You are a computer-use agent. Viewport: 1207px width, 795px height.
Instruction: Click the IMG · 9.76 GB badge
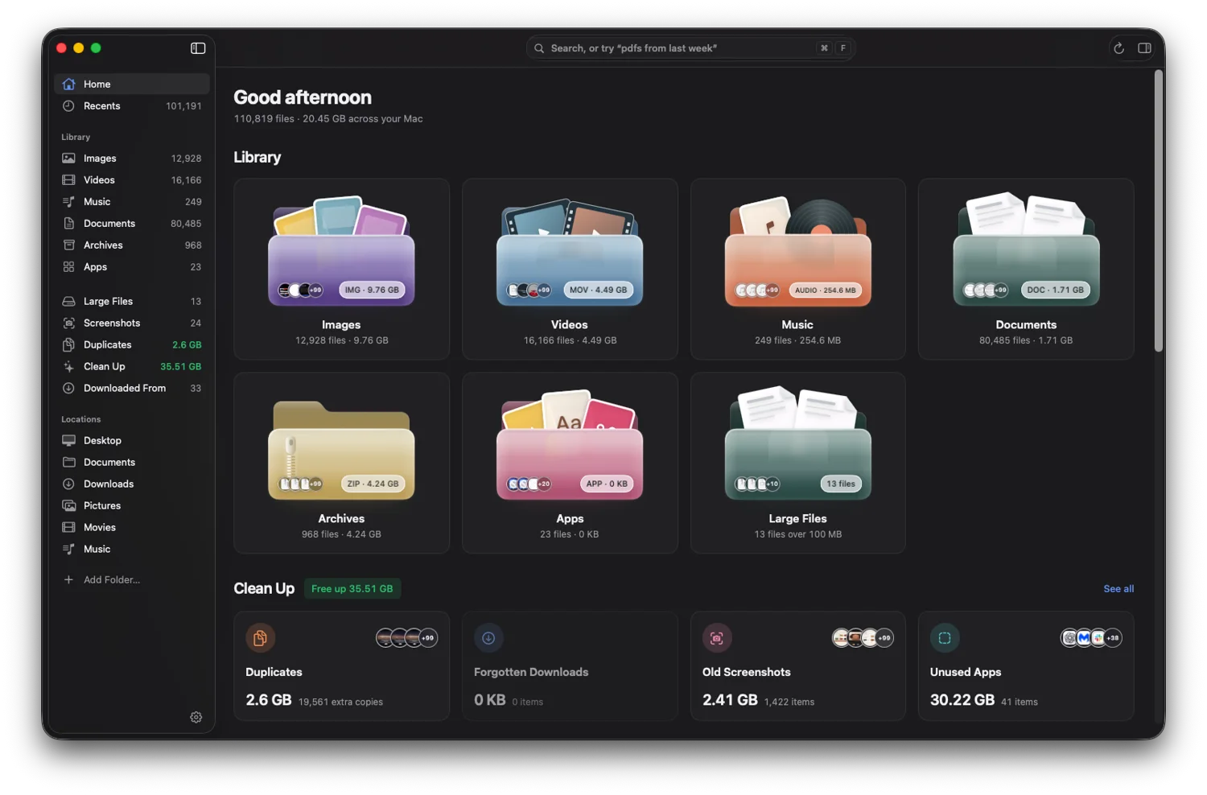(x=372, y=290)
